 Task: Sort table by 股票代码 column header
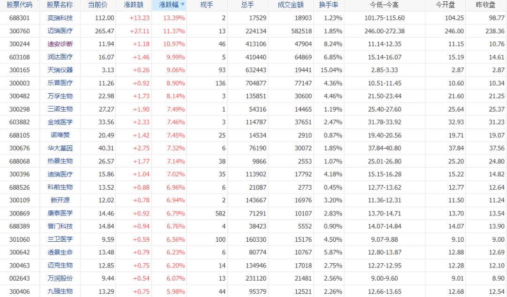click(19, 5)
